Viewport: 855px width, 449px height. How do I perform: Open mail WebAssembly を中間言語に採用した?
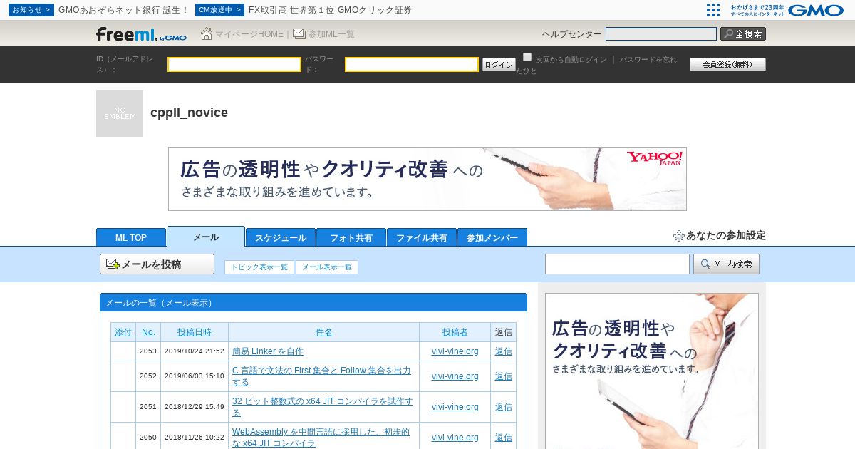pyautogui.click(x=321, y=438)
